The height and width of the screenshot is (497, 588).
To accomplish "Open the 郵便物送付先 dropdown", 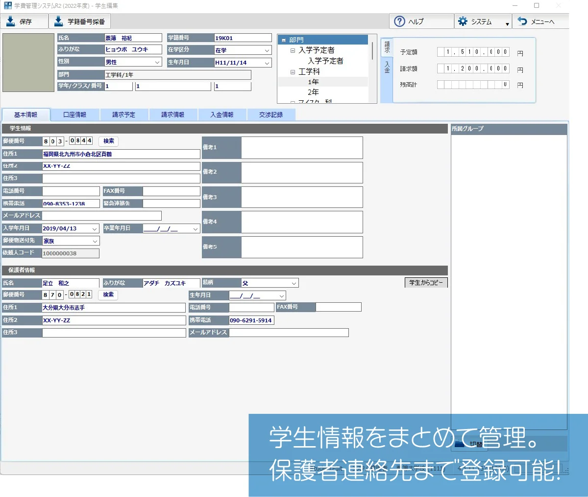I will click(95, 241).
